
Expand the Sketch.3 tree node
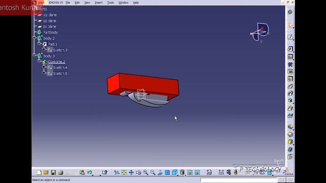coord(44,49)
